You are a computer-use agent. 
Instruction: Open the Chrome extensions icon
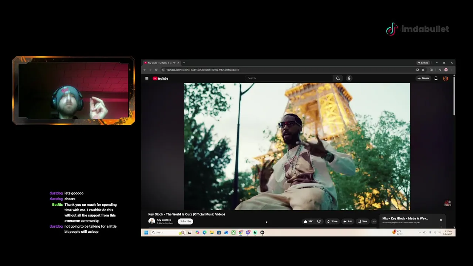pyautogui.click(x=431, y=70)
